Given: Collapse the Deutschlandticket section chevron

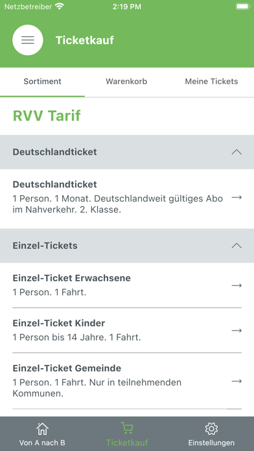Looking at the screenshot, I should pyautogui.click(x=237, y=152).
